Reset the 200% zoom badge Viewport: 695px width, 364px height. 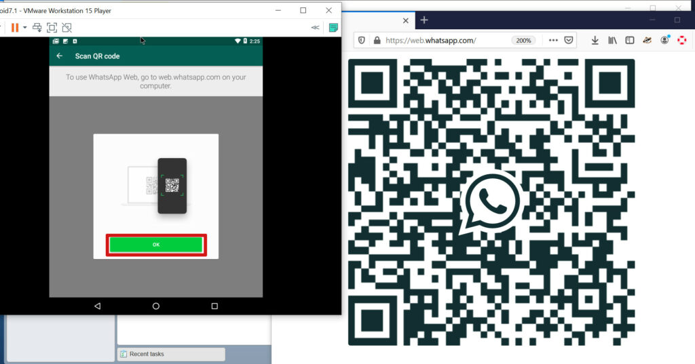(523, 40)
